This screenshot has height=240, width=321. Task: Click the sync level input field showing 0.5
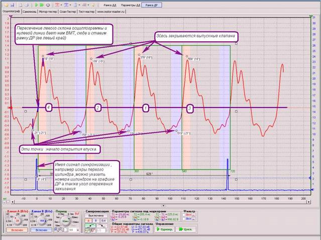101,230
